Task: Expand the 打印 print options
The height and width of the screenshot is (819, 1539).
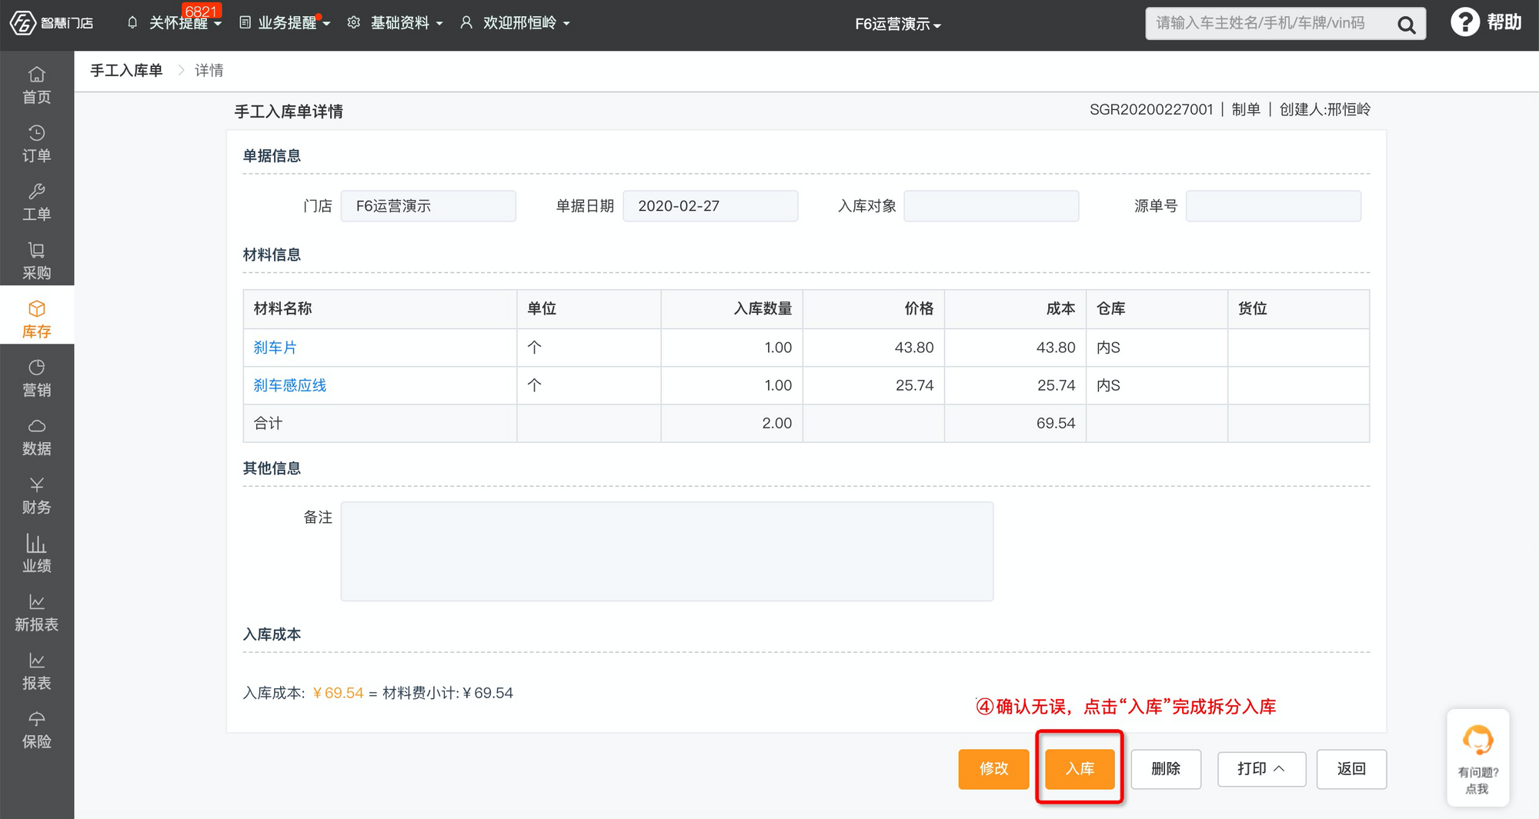Action: pos(1261,769)
